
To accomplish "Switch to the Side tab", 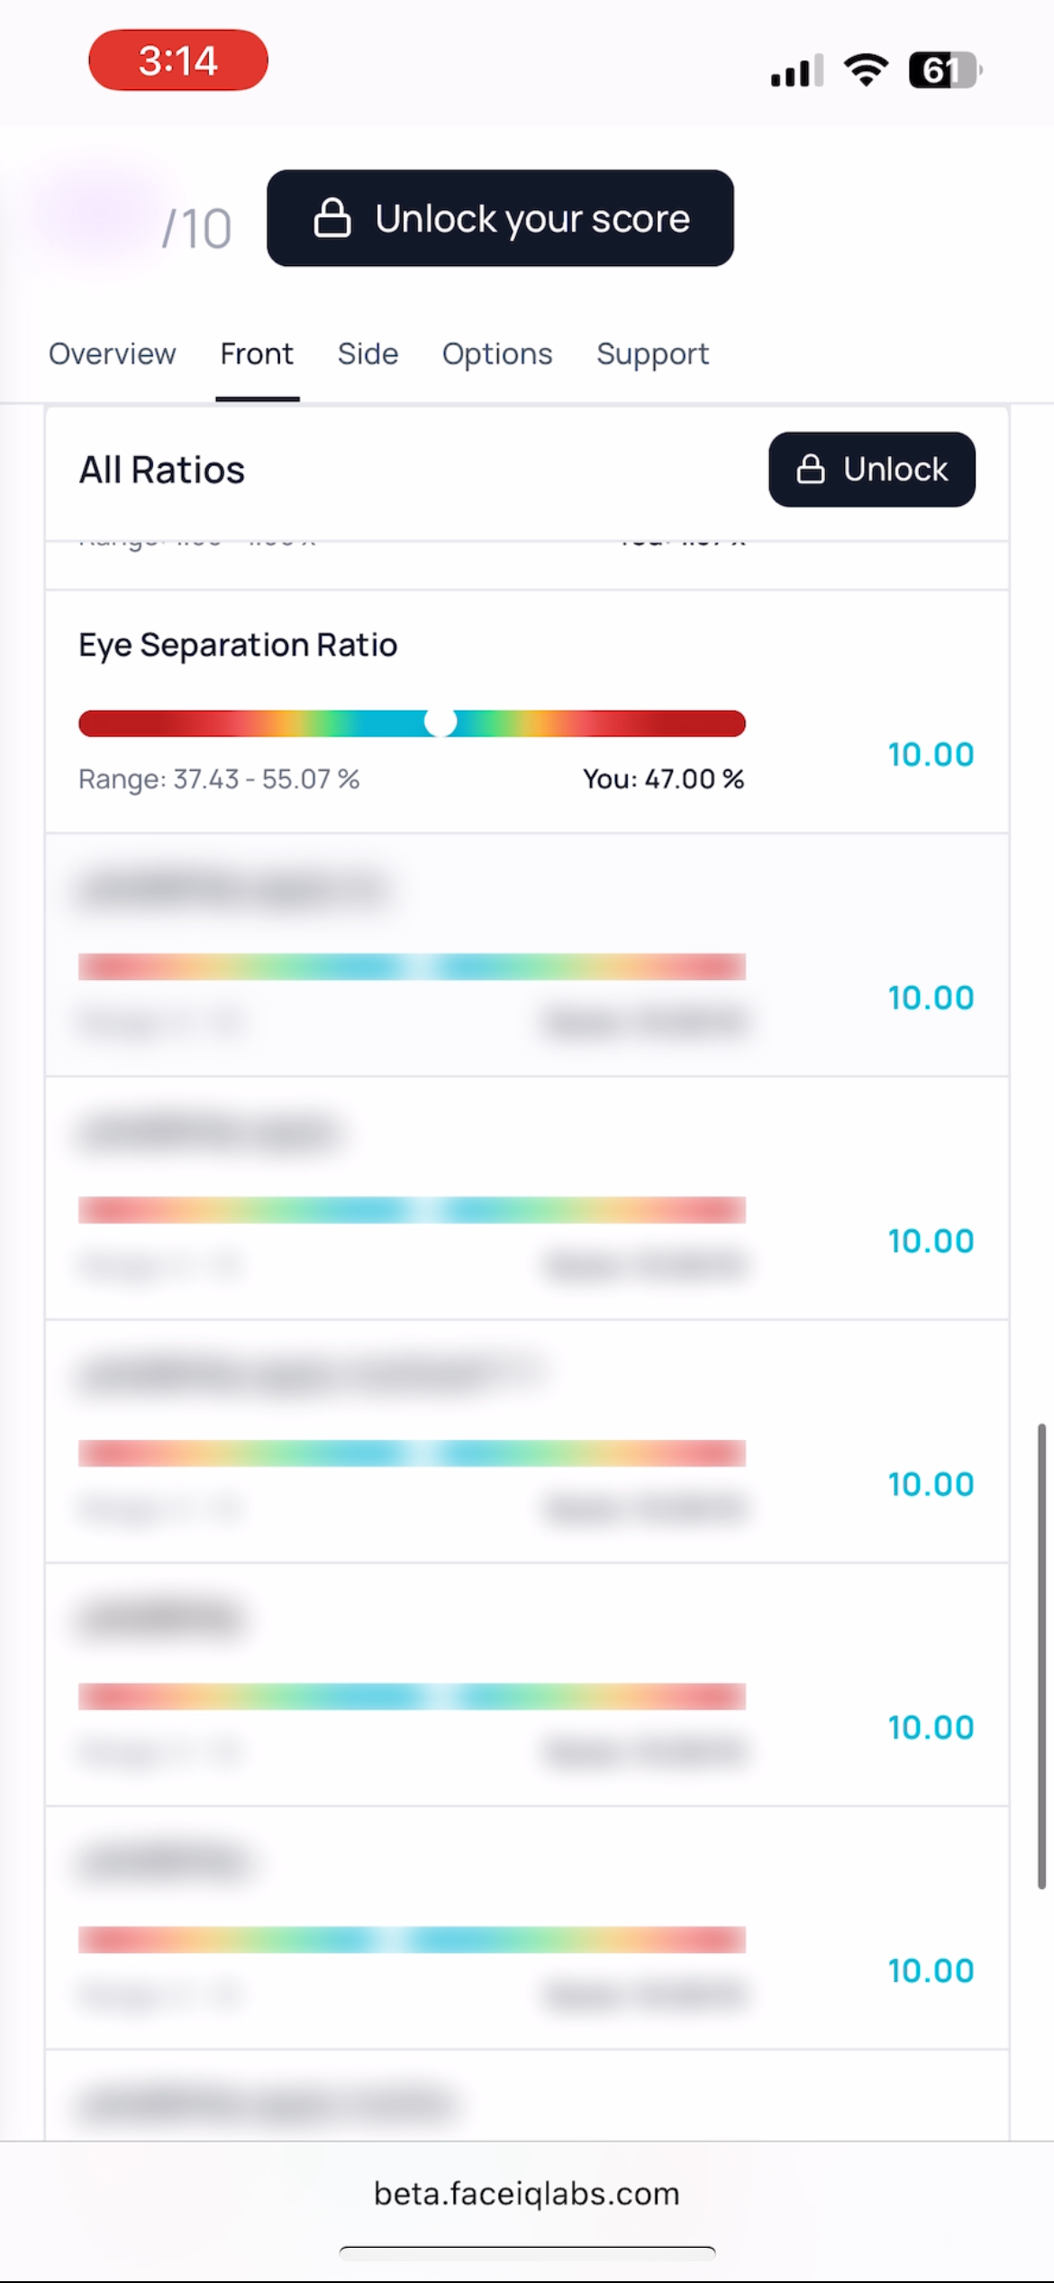I will click(368, 353).
